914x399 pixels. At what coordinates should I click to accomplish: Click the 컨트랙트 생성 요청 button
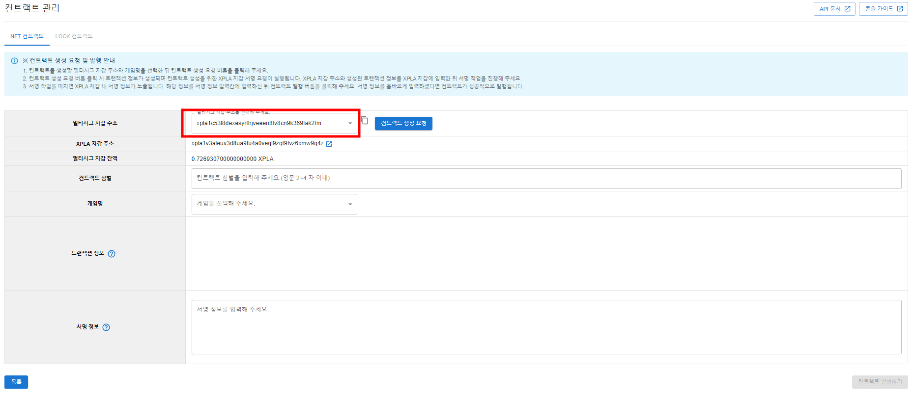[x=403, y=123]
